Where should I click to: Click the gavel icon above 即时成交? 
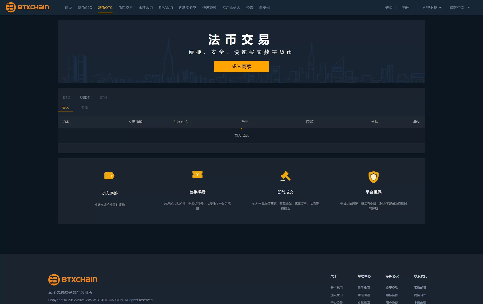tap(286, 176)
